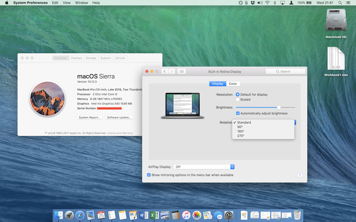The width and height of the screenshot is (356, 222).
Task: Open Reminders app in Dock
Action: (x=112, y=215)
